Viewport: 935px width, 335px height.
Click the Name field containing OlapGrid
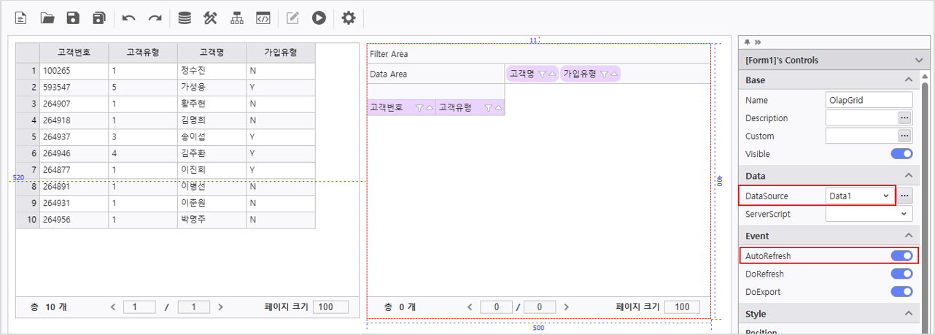(x=869, y=100)
